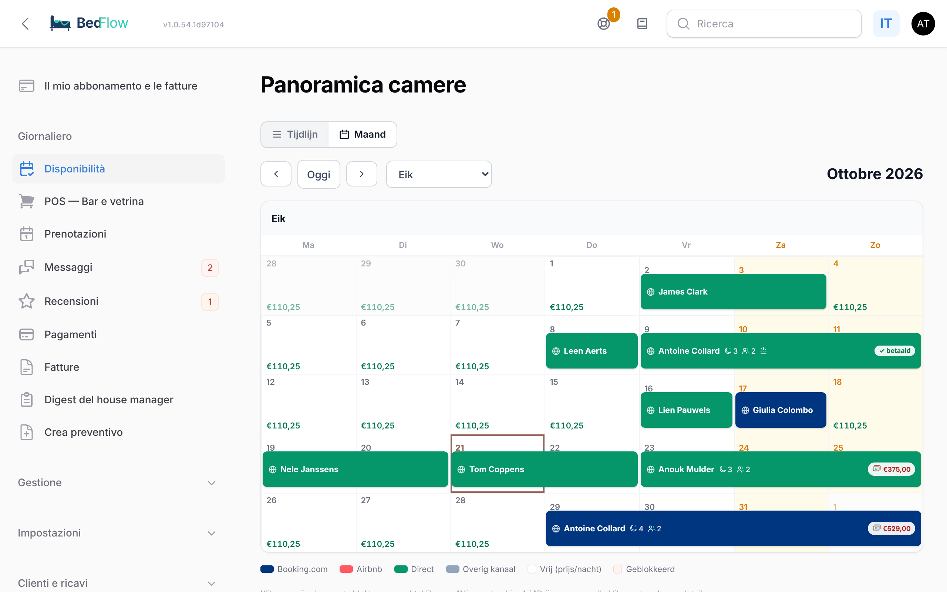Click the Messaggi badge showing 2
Viewport: 947px width, 592px height.
210,268
